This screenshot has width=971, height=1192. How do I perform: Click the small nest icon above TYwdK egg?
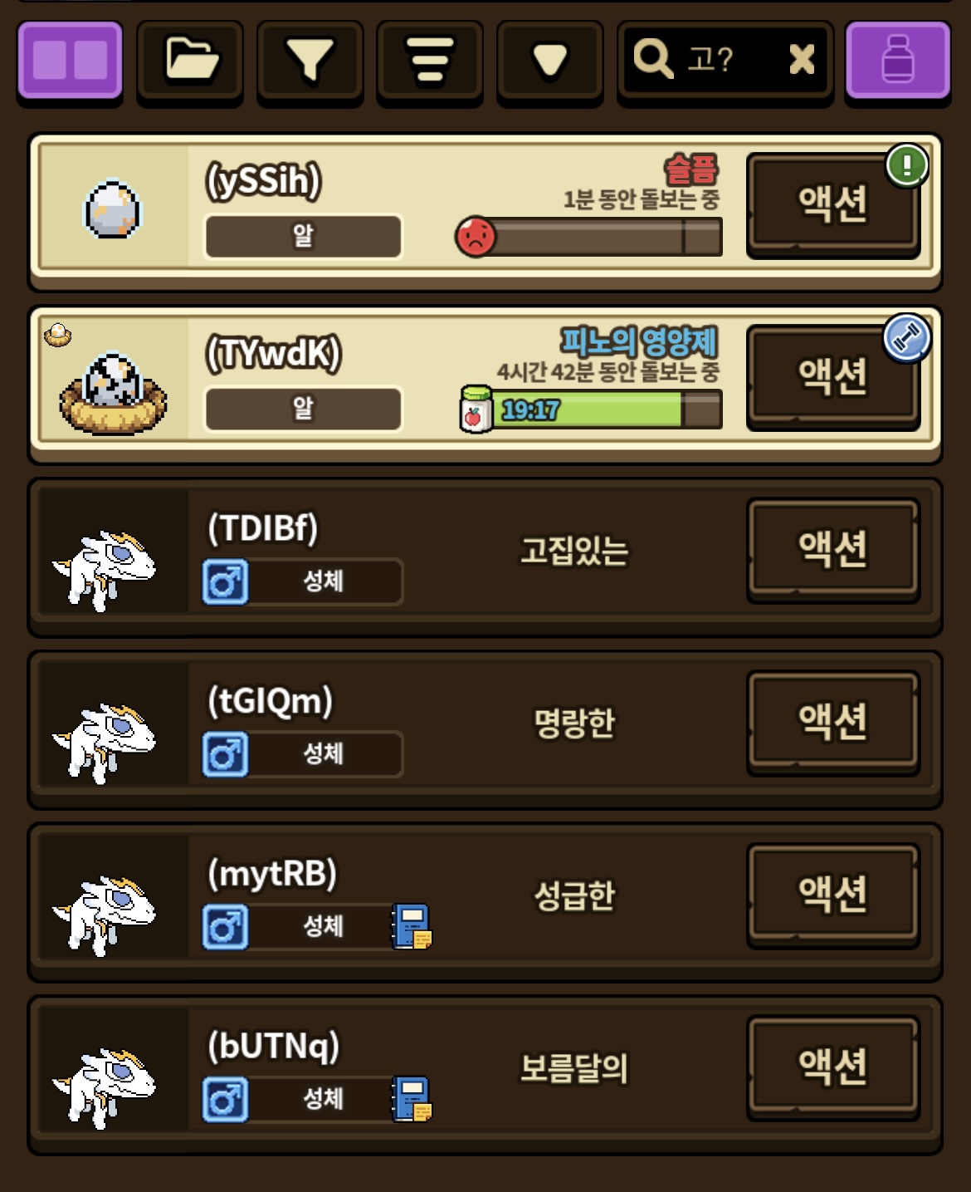(x=57, y=335)
